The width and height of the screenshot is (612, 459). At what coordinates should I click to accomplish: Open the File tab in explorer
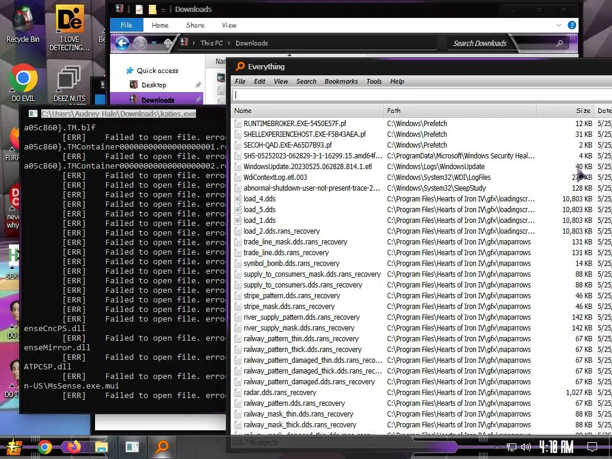[127, 25]
